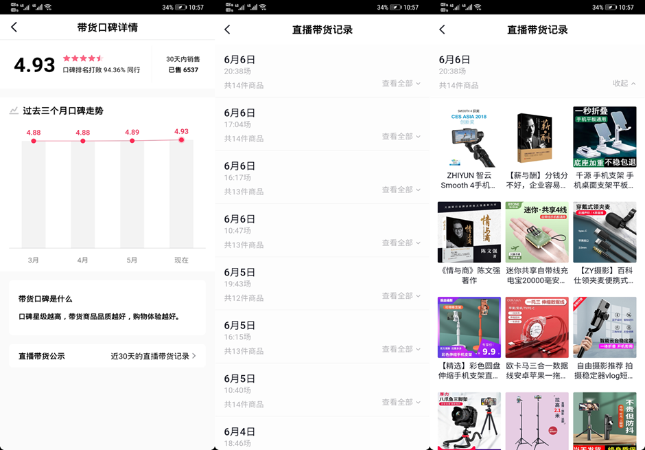Tap the back arrow on middle 直播带货记录 screen
The width and height of the screenshot is (645, 450).
click(x=228, y=30)
